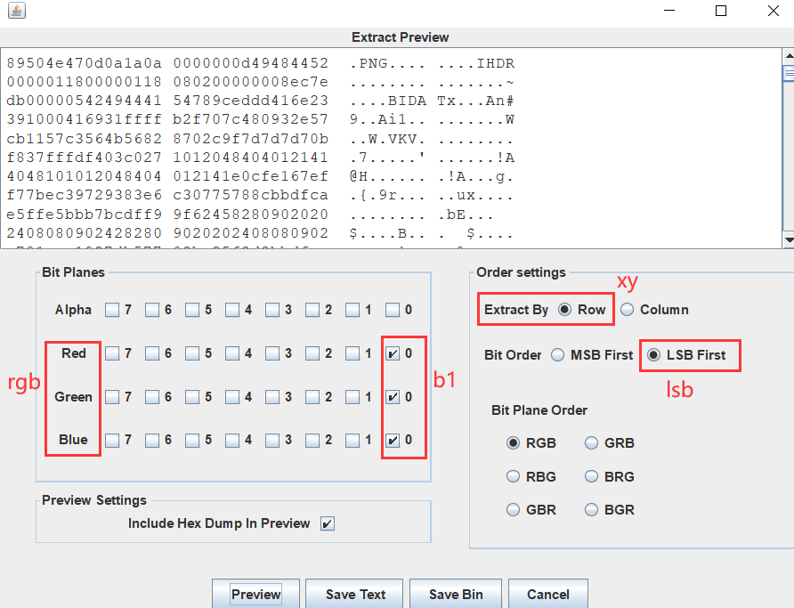Uncheck the Green 0 bit plane checkbox
Viewport: 794px width, 608px height.
(393, 397)
